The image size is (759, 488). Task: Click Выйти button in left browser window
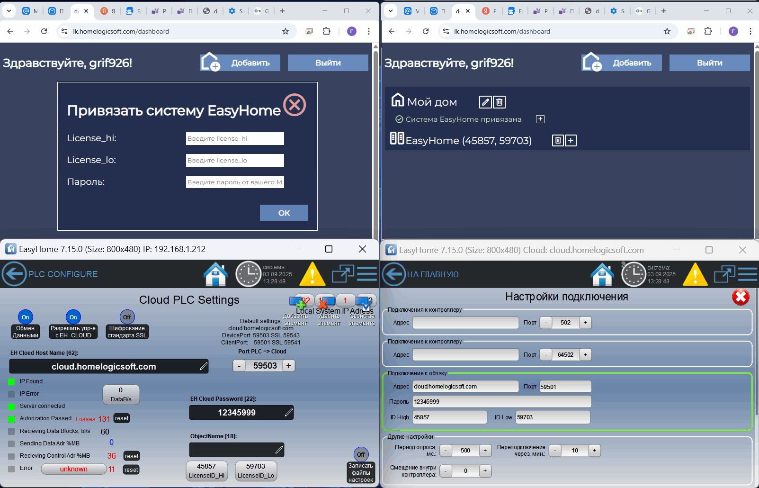328,63
